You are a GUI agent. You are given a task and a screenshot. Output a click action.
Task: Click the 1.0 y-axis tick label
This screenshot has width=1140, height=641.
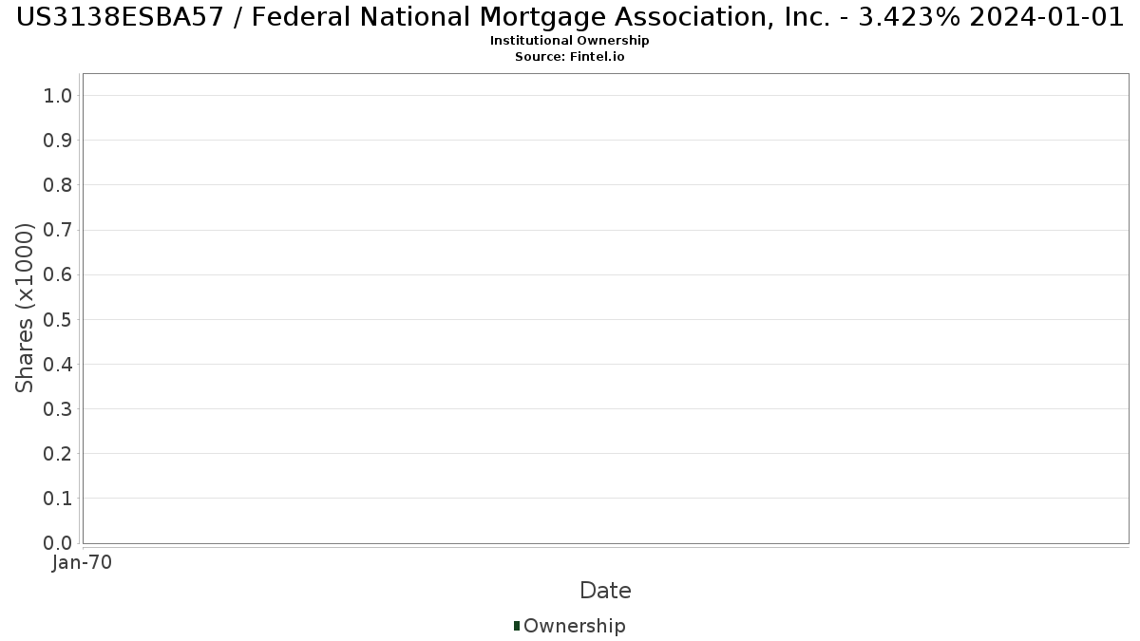coord(58,95)
